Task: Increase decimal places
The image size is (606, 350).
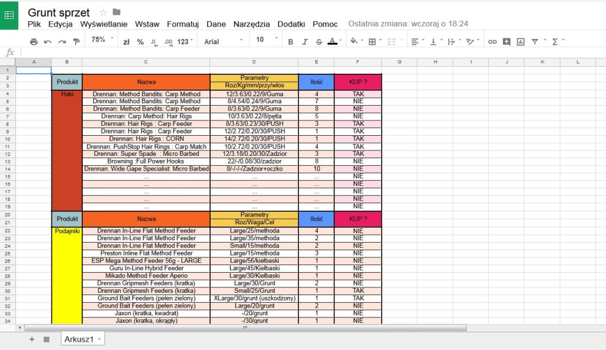Action: point(168,42)
